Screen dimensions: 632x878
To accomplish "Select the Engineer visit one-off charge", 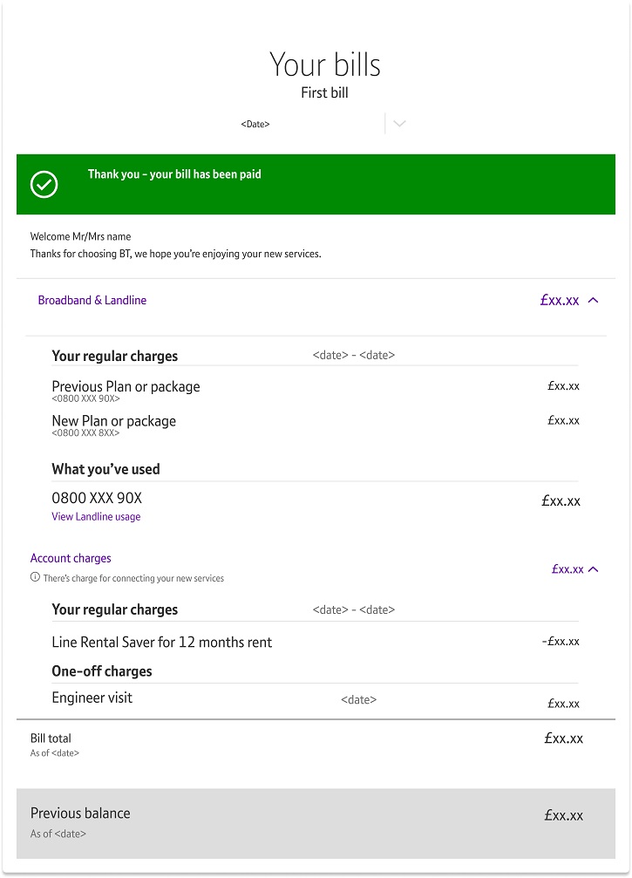I will pos(92,698).
